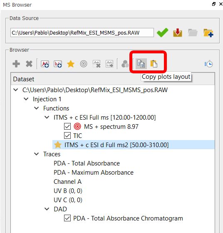Collapse the RefMix_ESI_MSMS_pos.RAW root node
Viewport: 223px width, 233px height.
(15, 90)
